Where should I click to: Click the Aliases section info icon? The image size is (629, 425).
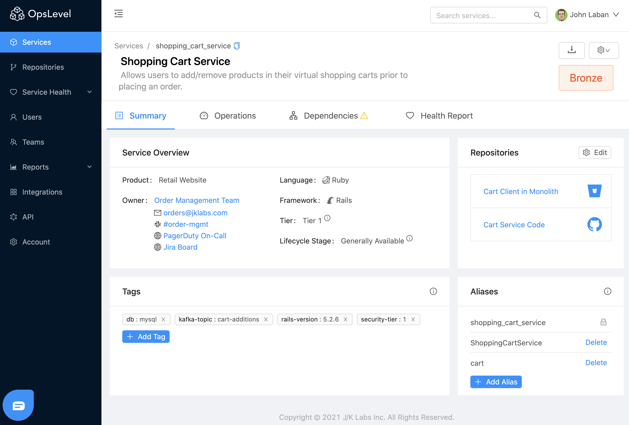pos(607,291)
